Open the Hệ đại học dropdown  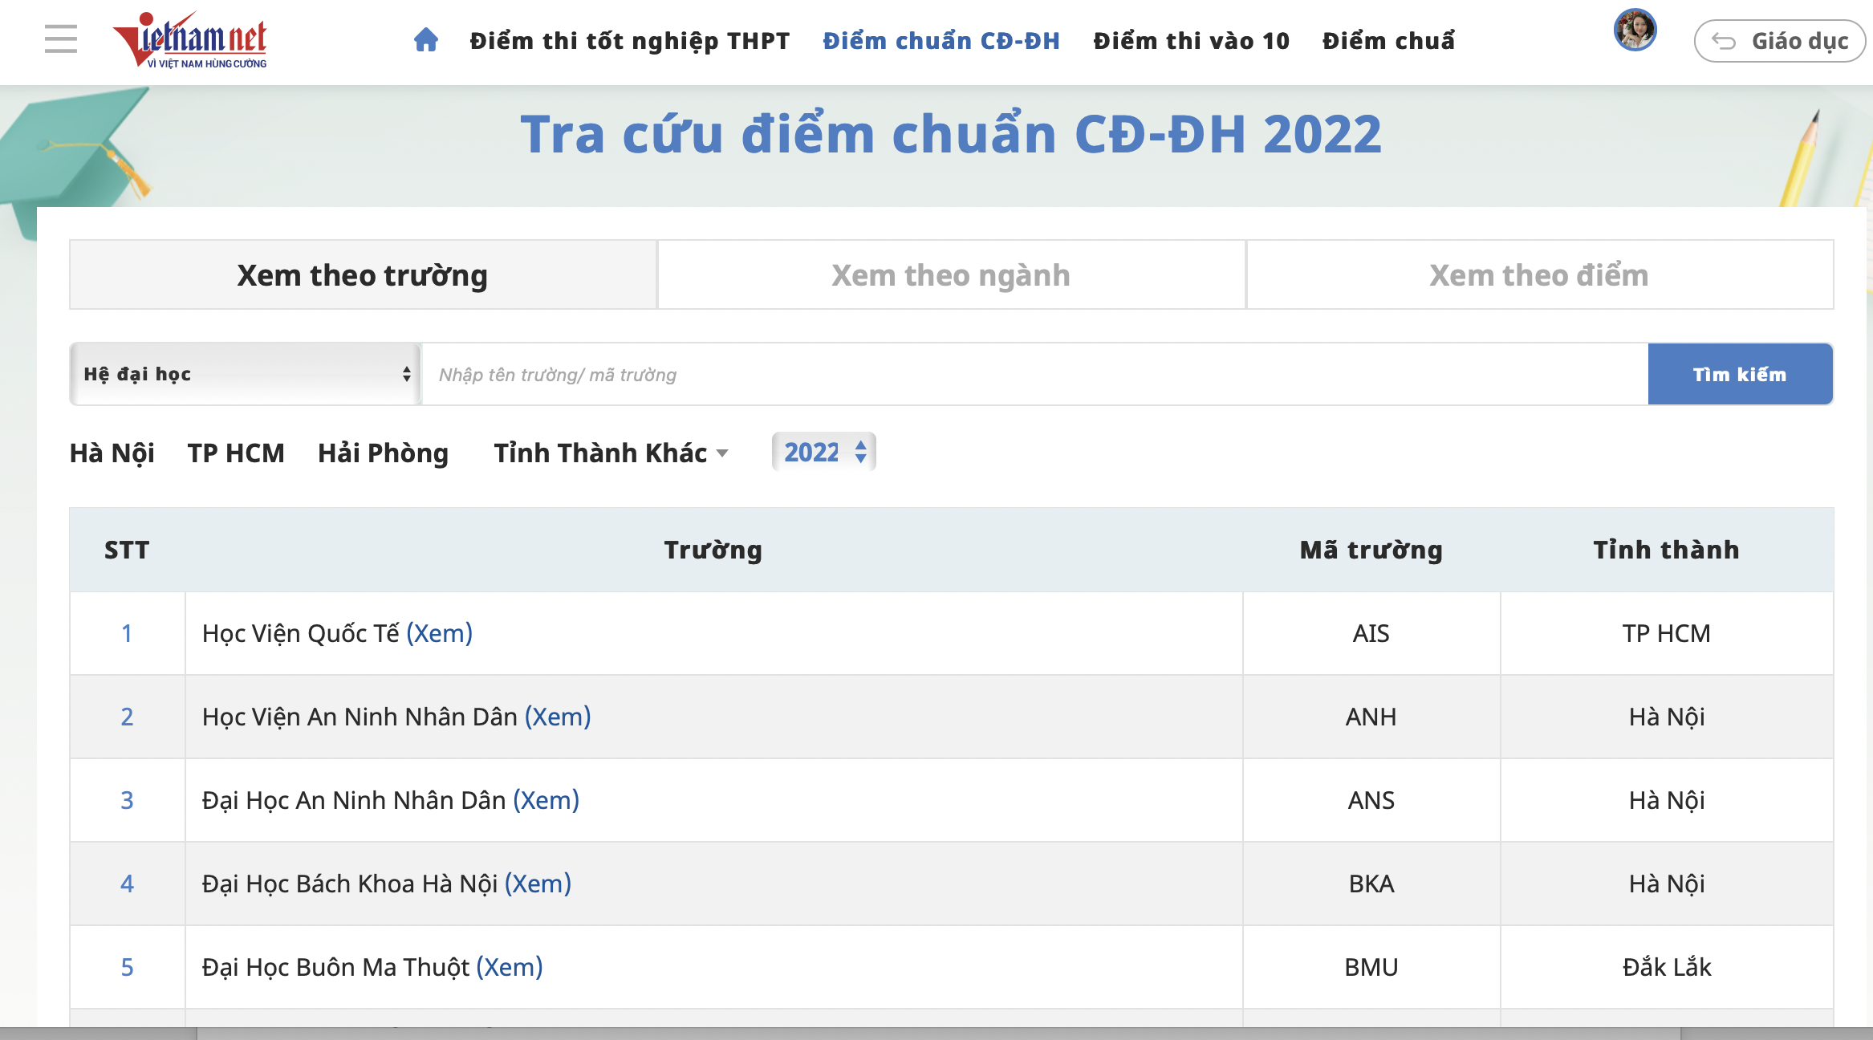tap(246, 374)
